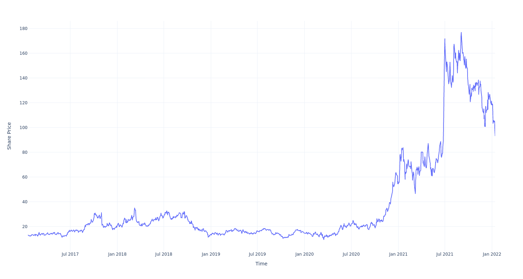This screenshot has width=523, height=279.
Task: Click the 80 y-axis tick label
Action: coord(25,152)
